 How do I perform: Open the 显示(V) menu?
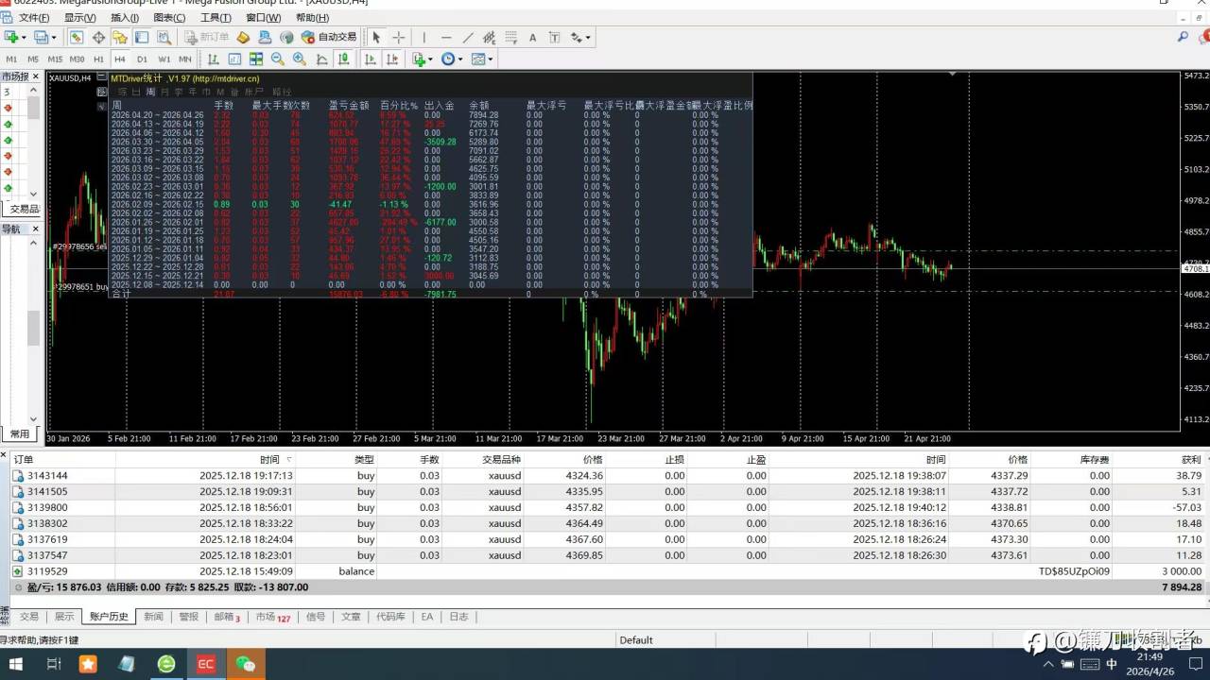[x=79, y=17]
